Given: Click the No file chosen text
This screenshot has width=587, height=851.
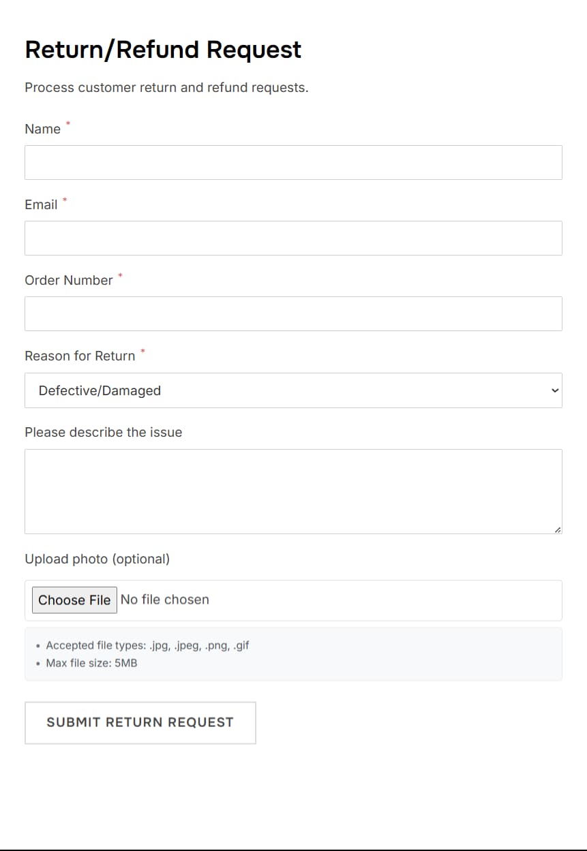Looking at the screenshot, I should pyautogui.click(x=165, y=600).
